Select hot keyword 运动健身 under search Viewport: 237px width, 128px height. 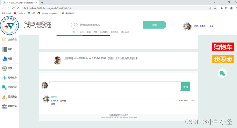pyautogui.click(x=104, y=32)
